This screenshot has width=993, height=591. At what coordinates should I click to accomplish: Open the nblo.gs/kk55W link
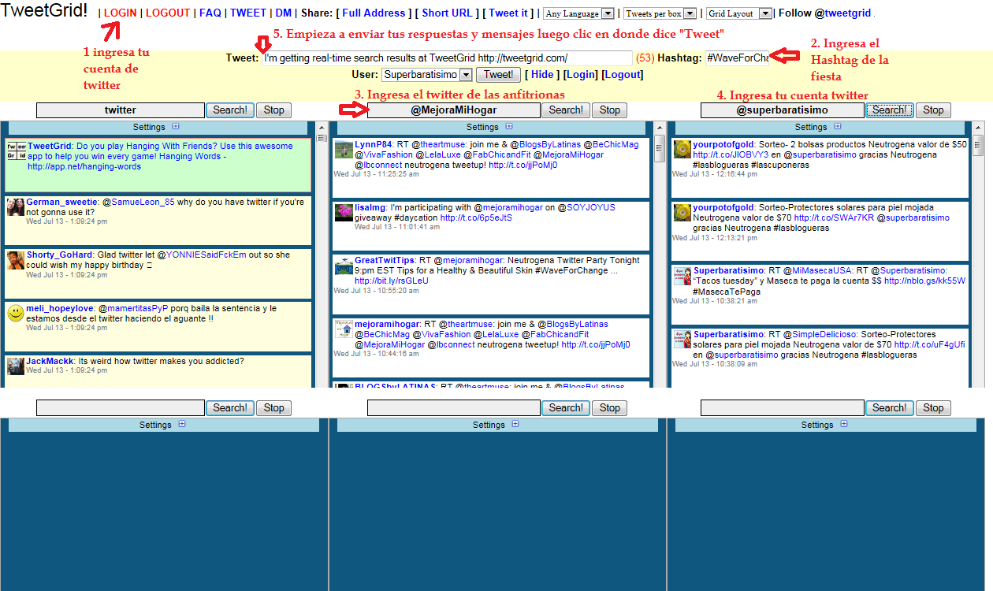924,281
